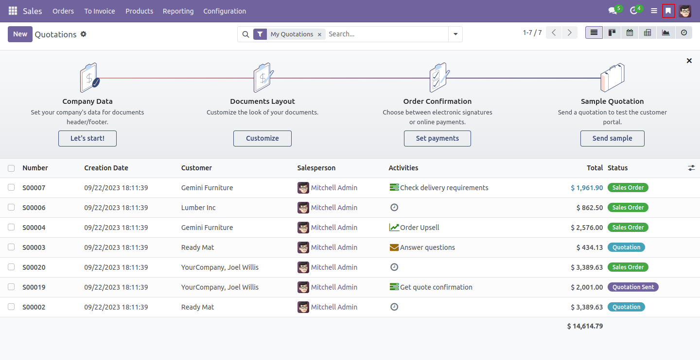700x360 pixels.
Task: Select checkbox for order S00004
Action: coord(11,227)
